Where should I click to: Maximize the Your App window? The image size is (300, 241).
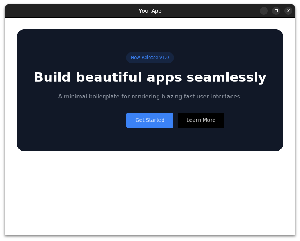[x=276, y=11]
